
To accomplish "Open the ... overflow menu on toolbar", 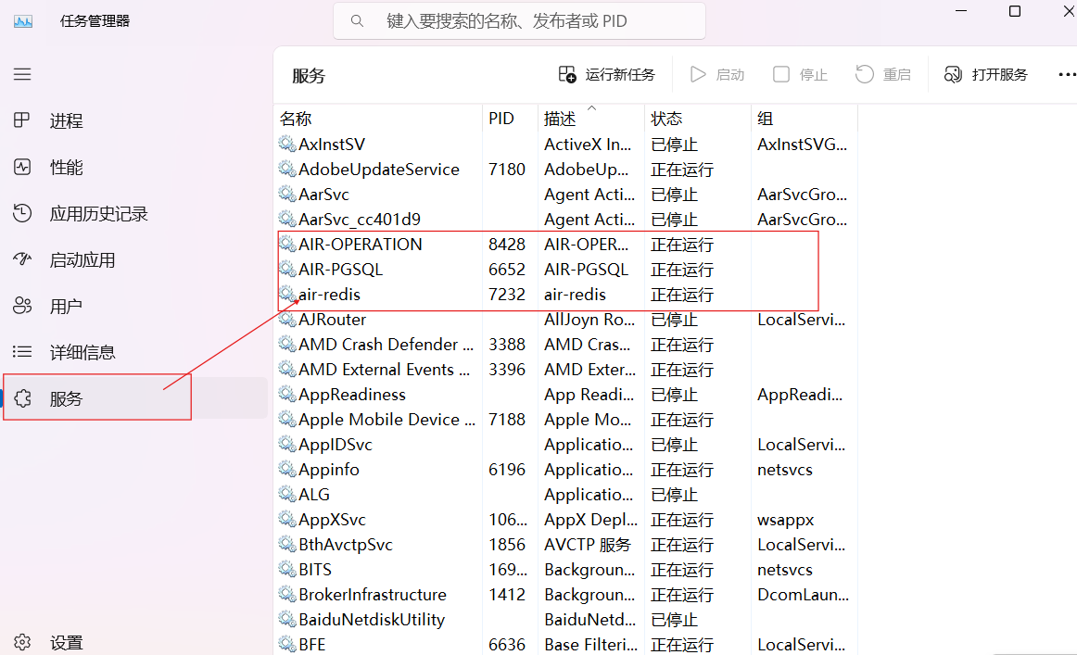I will 1067,74.
